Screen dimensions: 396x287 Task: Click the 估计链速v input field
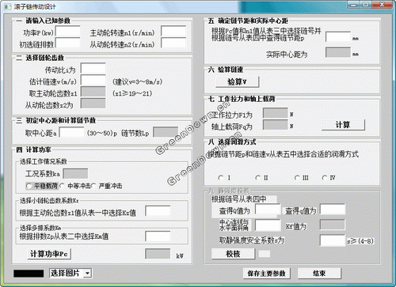click(x=93, y=80)
